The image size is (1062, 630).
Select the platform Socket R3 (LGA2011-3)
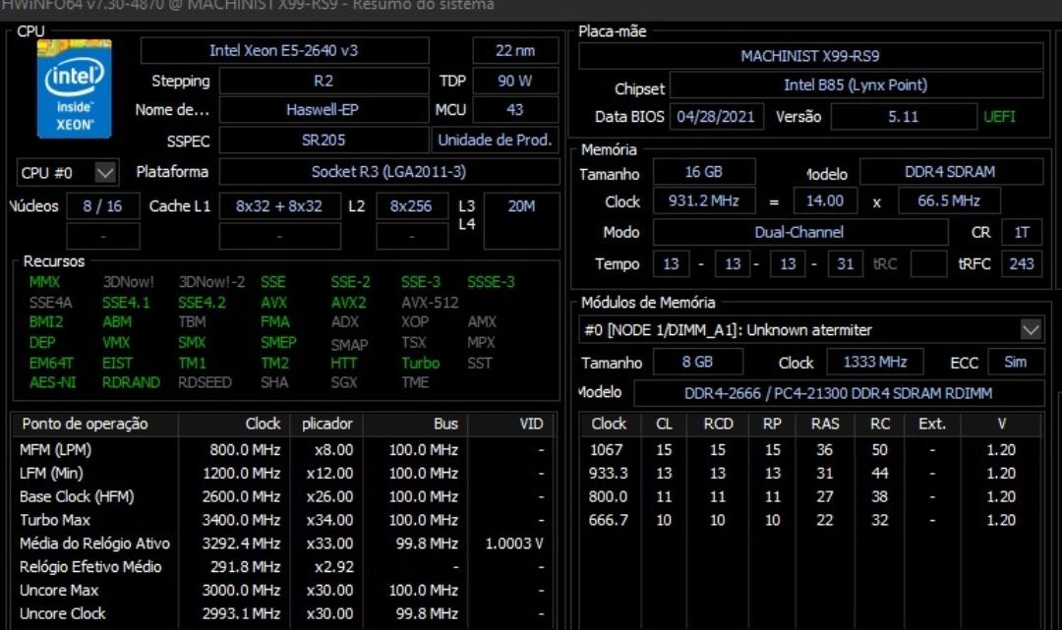[x=388, y=172]
